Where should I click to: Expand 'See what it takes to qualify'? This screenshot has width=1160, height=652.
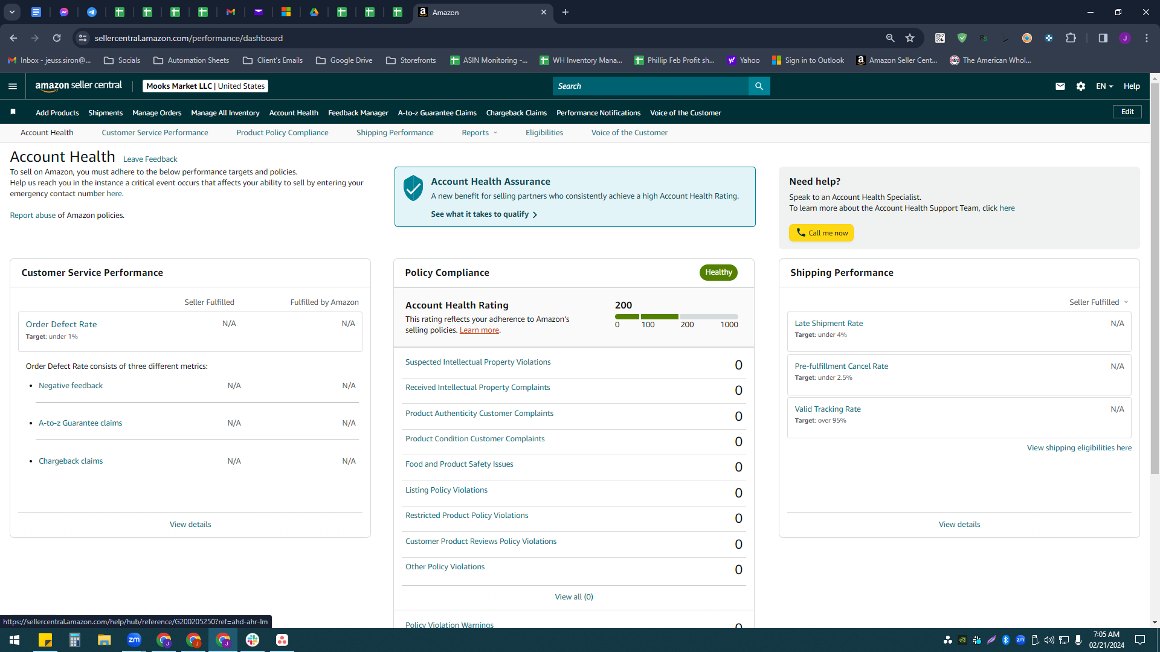point(484,214)
